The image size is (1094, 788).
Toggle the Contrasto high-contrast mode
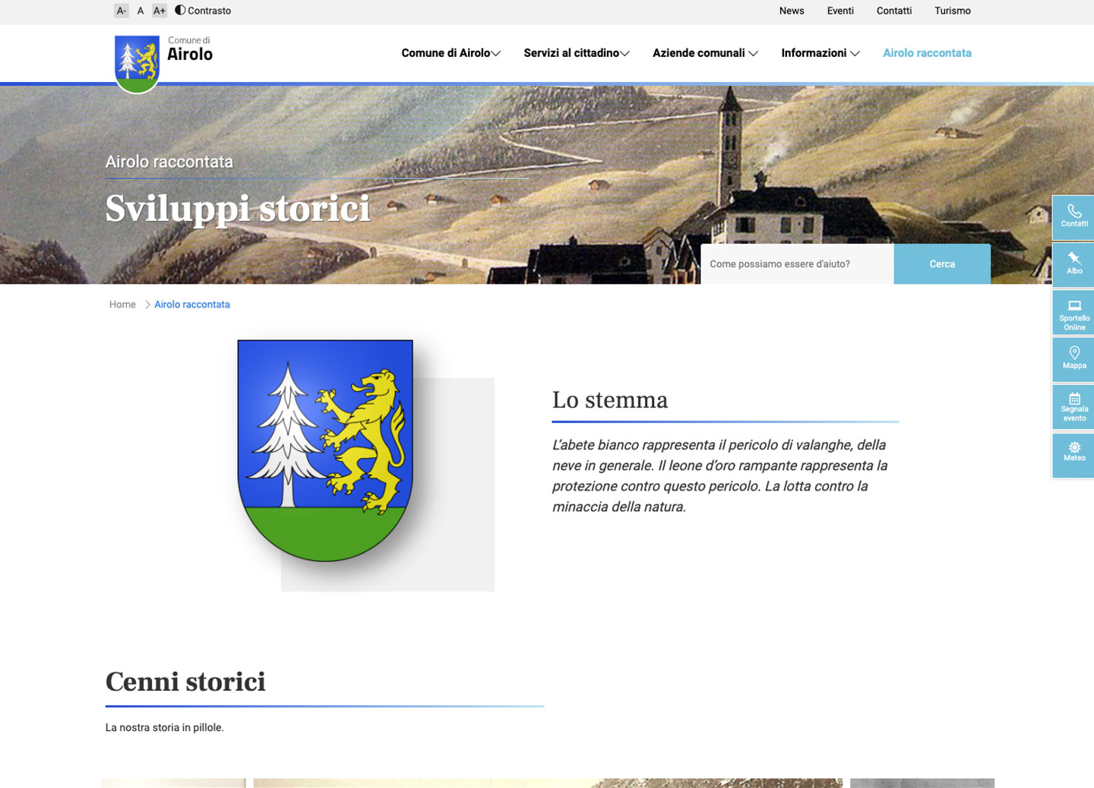203,11
